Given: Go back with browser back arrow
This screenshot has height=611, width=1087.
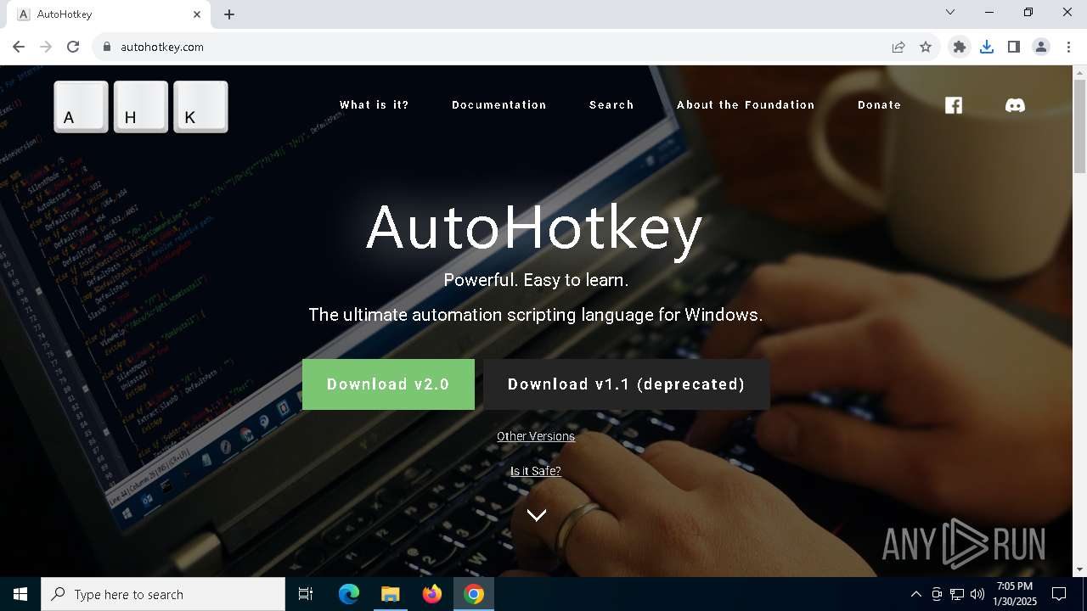Looking at the screenshot, I should [19, 47].
